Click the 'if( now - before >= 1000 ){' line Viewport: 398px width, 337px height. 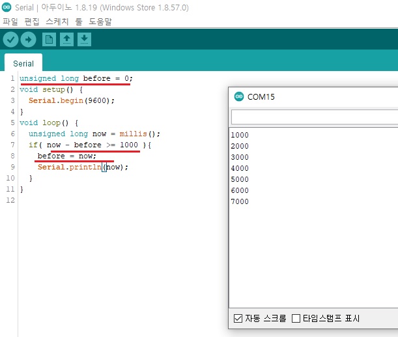tap(90, 145)
